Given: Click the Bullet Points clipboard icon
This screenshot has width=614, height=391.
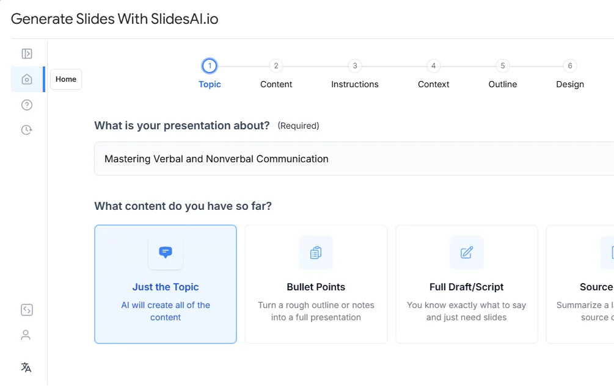Looking at the screenshot, I should (x=316, y=252).
